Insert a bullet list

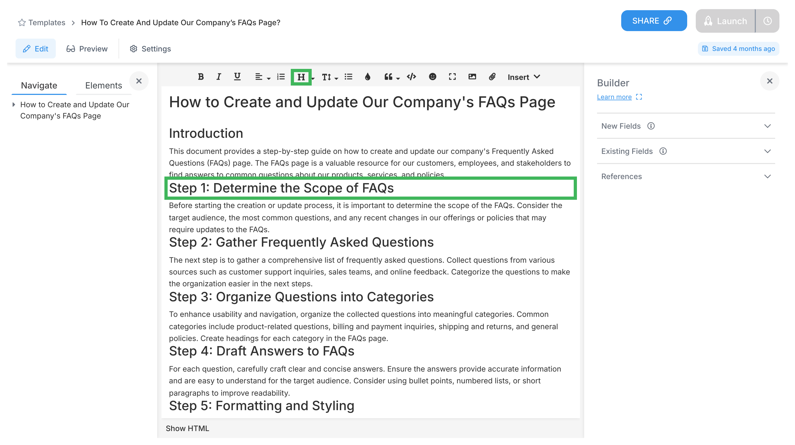348,77
